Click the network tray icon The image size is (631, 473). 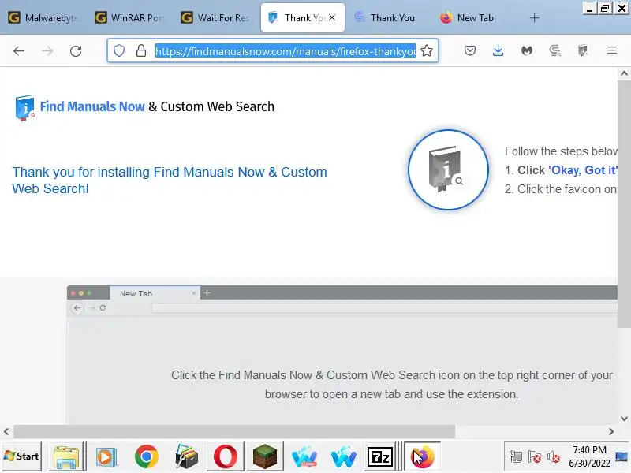point(516,457)
